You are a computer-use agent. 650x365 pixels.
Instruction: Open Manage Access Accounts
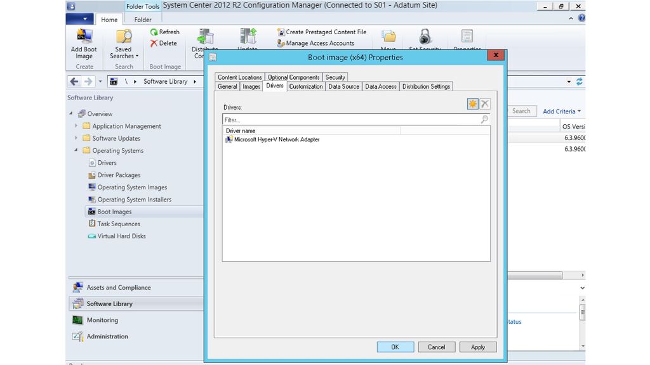(x=316, y=43)
